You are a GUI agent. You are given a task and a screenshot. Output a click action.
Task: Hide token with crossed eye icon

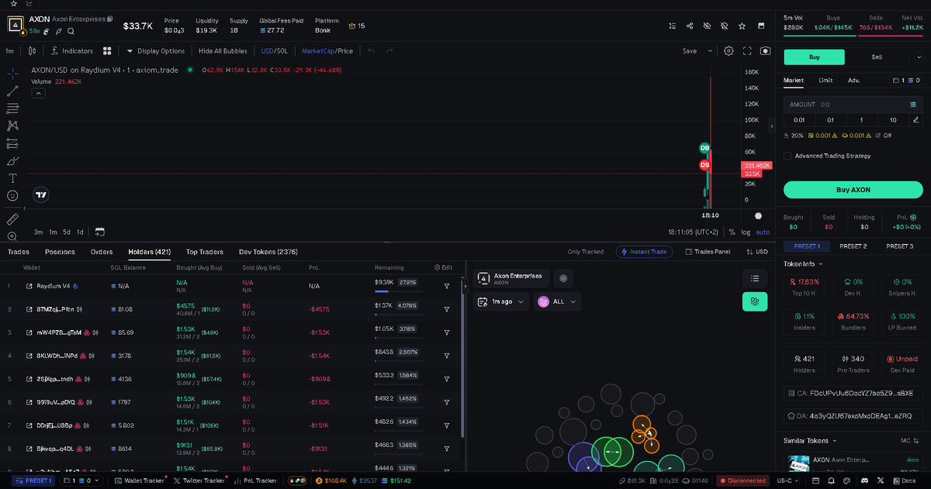[x=707, y=26]
